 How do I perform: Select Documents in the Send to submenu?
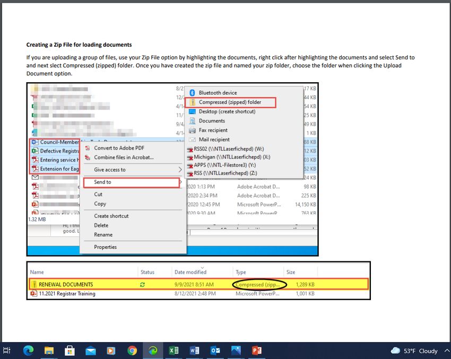click(x=212, y=121)
